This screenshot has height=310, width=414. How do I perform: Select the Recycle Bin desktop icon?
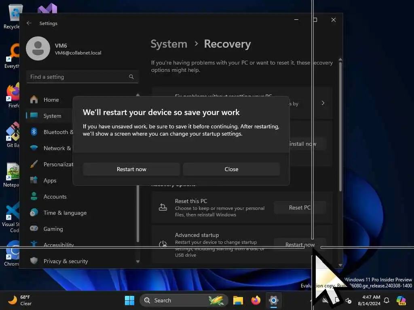pos(12,16)
